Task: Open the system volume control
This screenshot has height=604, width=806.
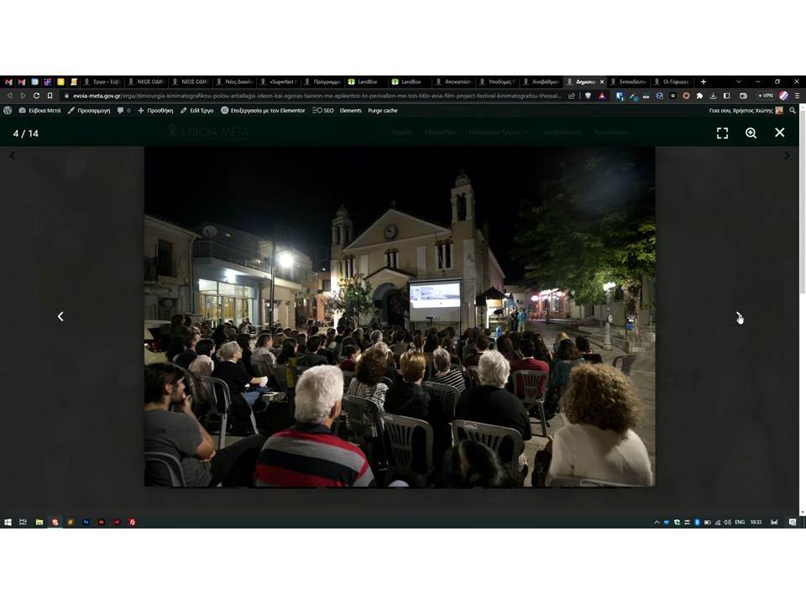Action: pos(727,523)
